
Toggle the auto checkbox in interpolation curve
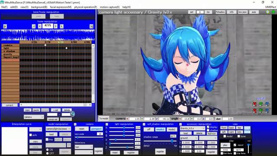(31, 135)
